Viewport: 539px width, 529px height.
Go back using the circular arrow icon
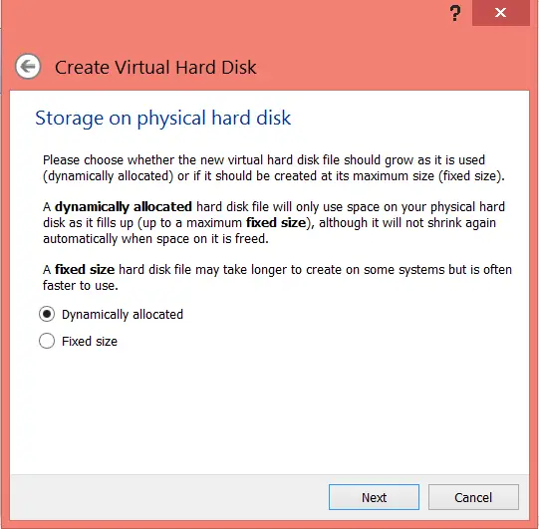point(28,67)
